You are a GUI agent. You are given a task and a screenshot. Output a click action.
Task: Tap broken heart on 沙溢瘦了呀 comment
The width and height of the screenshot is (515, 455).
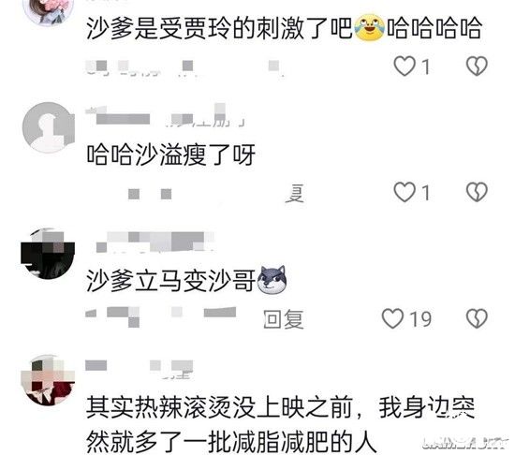[x=477, y=192]
